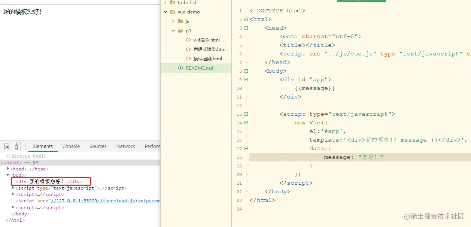Click the template: code on line 16
471x227 pixels.
point(389,140)
